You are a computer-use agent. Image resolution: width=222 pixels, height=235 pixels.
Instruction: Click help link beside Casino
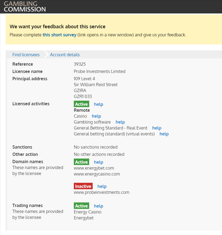click(96, 116)
